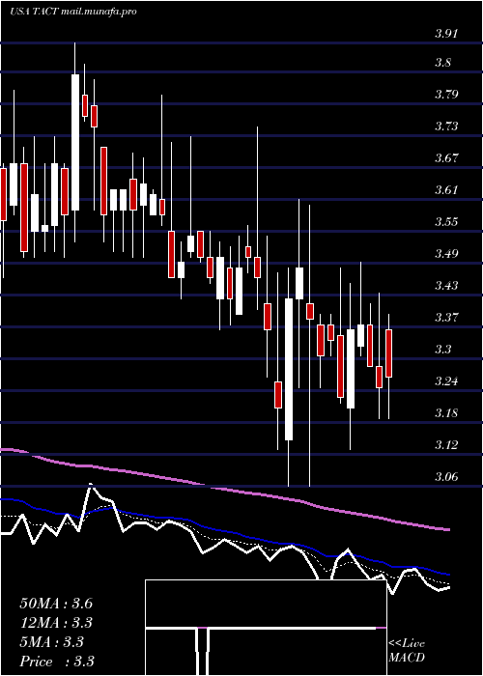Click the '<<Live MACD' label
The width and height of the screenshot is (483, 676).
pos(407,651)
